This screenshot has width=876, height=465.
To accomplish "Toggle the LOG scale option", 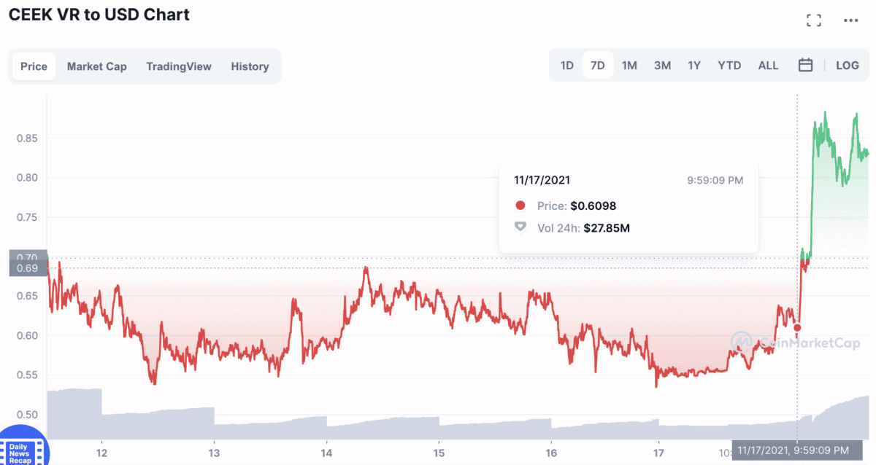I will tap(848, 65).
